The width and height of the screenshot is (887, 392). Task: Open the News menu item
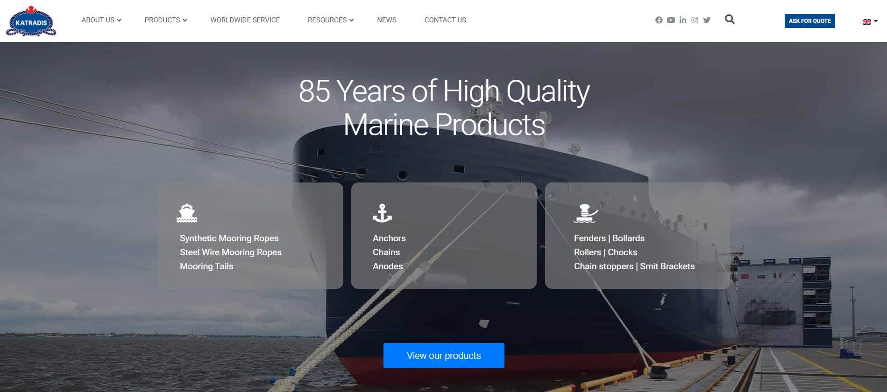[x=387, y=20]
